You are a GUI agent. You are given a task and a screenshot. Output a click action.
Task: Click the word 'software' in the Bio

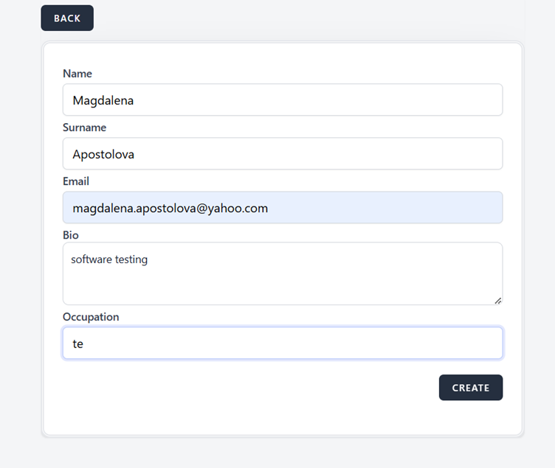[91, 259]
